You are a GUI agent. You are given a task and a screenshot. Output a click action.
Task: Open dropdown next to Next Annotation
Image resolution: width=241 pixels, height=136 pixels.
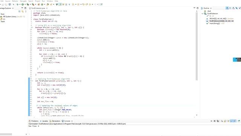(76, 5)
